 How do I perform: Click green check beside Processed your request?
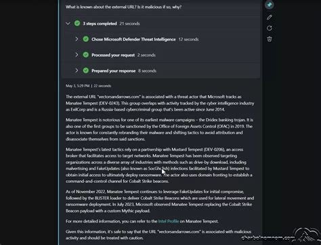86,55
